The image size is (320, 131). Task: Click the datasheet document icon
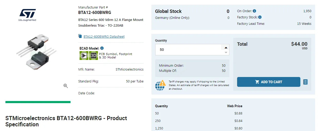point(80,36)
